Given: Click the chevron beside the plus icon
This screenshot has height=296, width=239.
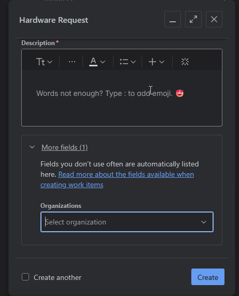Looking at the screenshot, I should pos(162,62).
